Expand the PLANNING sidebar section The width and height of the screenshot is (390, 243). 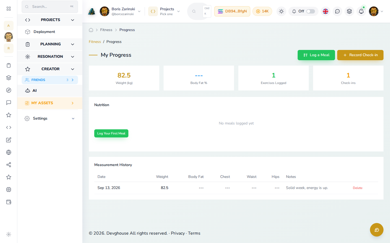click(50, 44)
